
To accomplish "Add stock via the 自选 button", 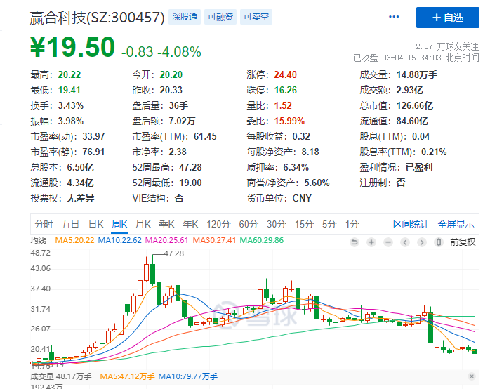I will [x=448, y=17].
